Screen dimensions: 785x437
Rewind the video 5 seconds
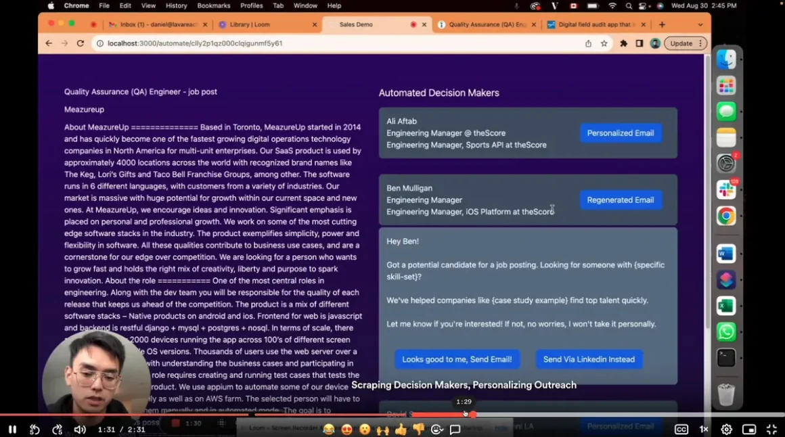tap(35, 430)
